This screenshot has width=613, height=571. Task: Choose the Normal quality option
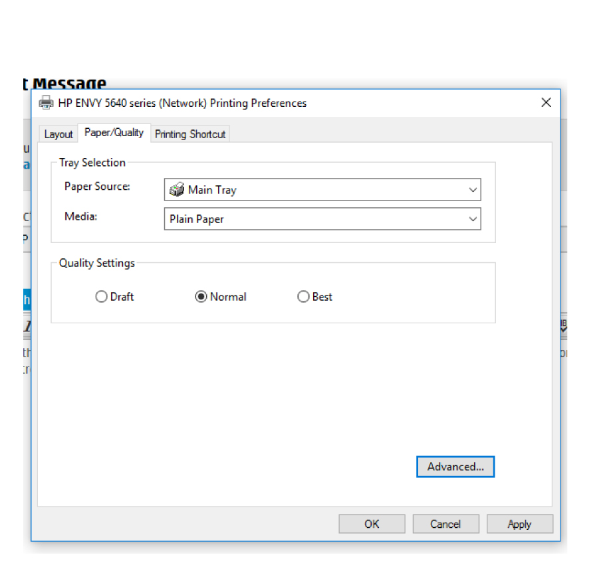click(x=201, y=297)
